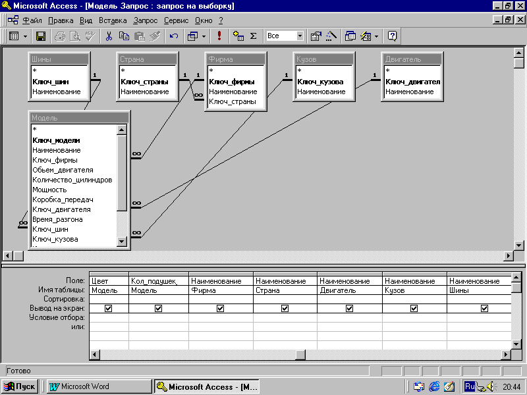Open the view mode dropdown arrow
The image size is (527, 395).
[x=25, y=36]
